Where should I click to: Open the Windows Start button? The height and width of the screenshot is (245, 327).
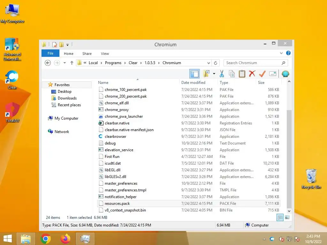tap(8, 239)
